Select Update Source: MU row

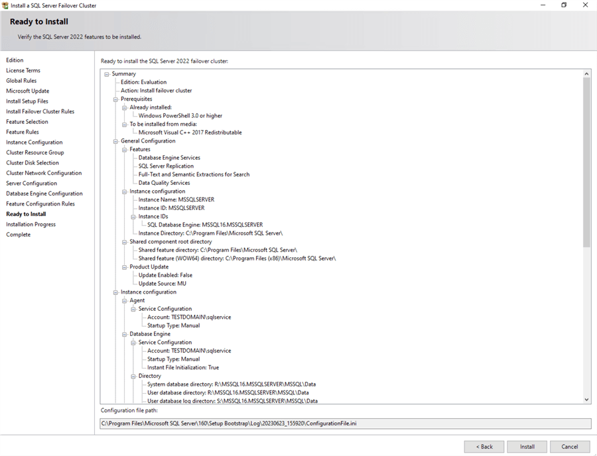[x=163, y=284]
